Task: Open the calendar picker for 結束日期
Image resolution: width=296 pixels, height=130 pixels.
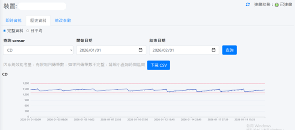Action: click(214, 50)
